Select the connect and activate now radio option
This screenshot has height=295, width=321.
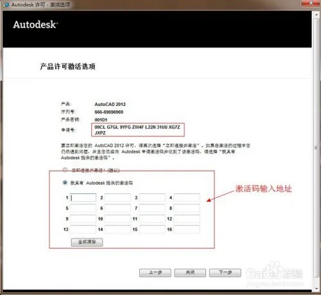[65, 170]
